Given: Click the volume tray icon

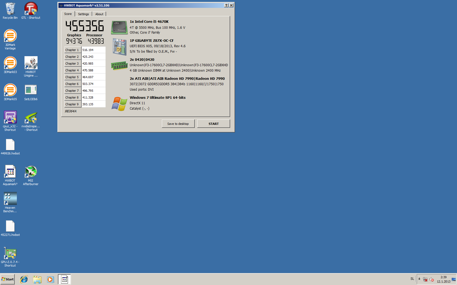Looking at the screenshot, I should (x=432, y=279).
